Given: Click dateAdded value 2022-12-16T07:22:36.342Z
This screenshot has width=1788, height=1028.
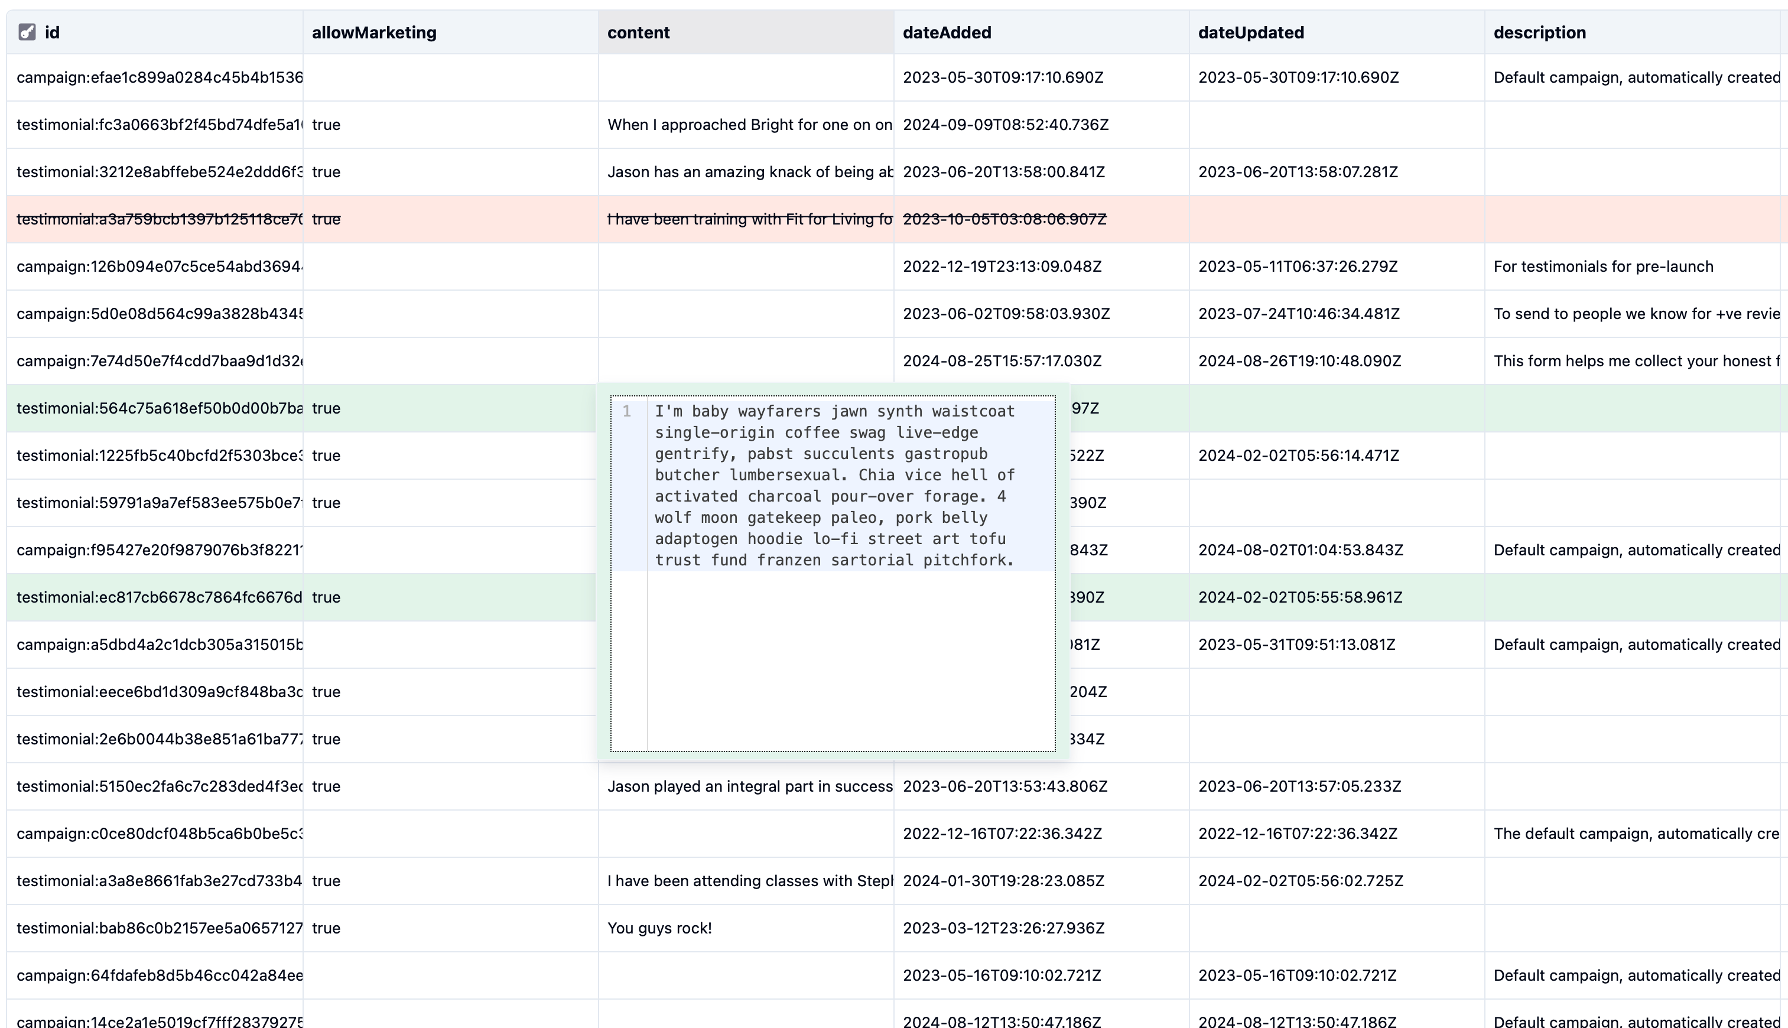Looking at the screenshot, I should (1002, 835).
